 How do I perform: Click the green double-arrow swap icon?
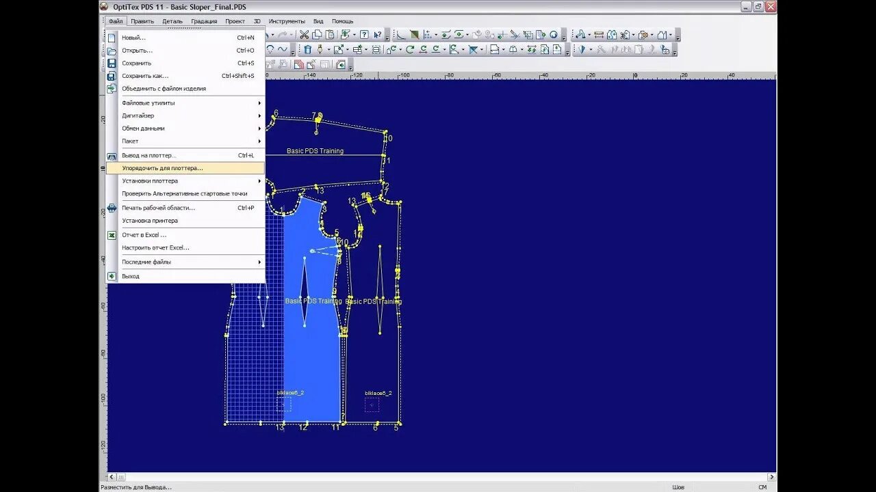pos(532,49)
